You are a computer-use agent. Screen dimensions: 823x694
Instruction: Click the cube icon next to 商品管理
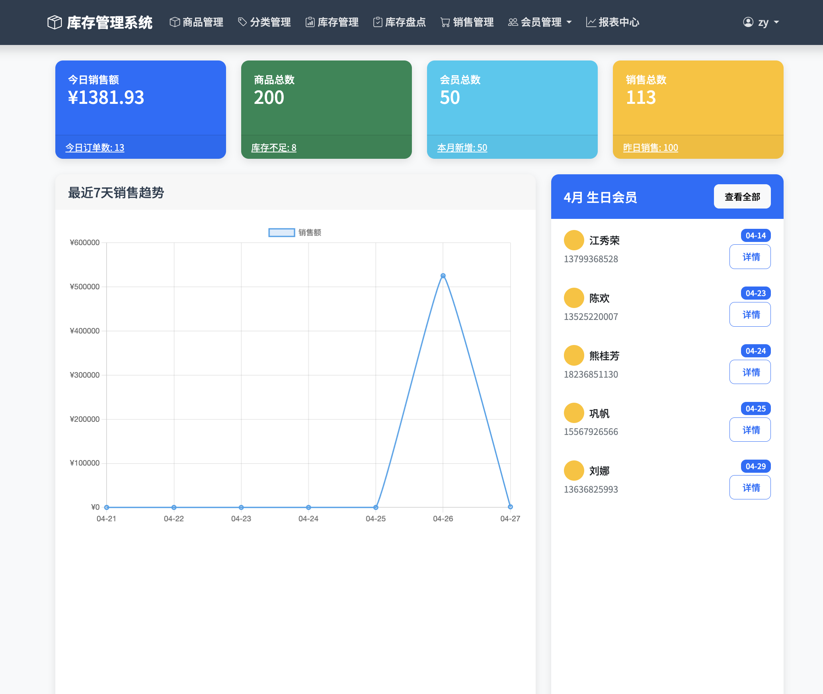174,22
